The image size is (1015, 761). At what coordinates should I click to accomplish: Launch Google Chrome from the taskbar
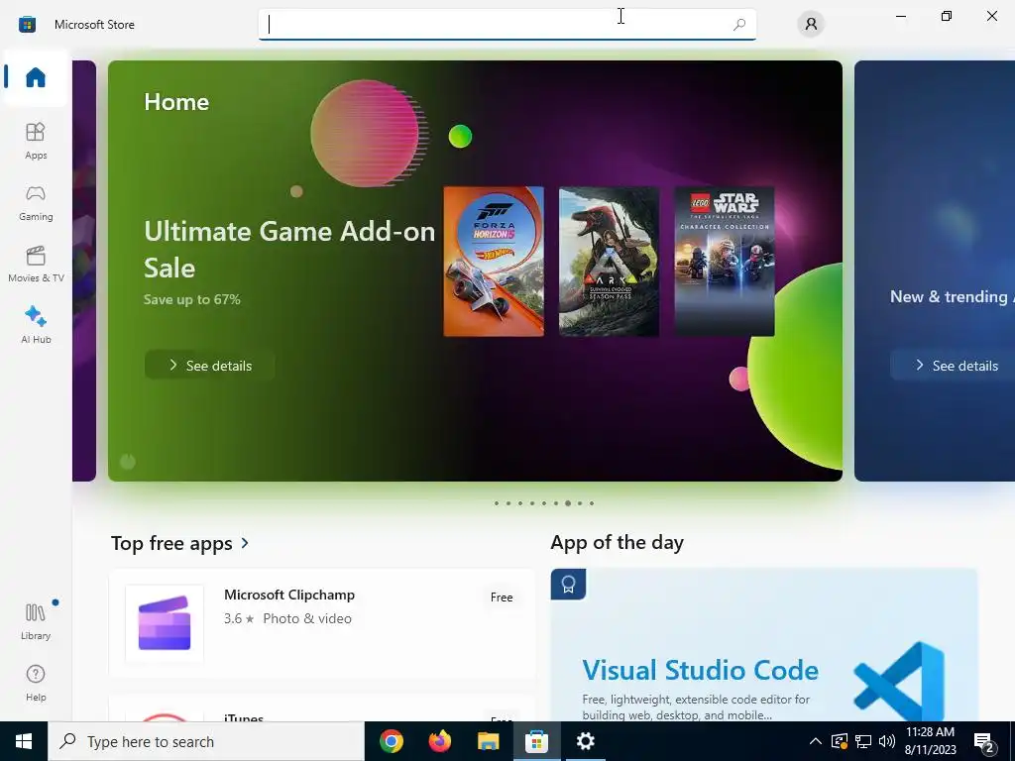point(391,741)
